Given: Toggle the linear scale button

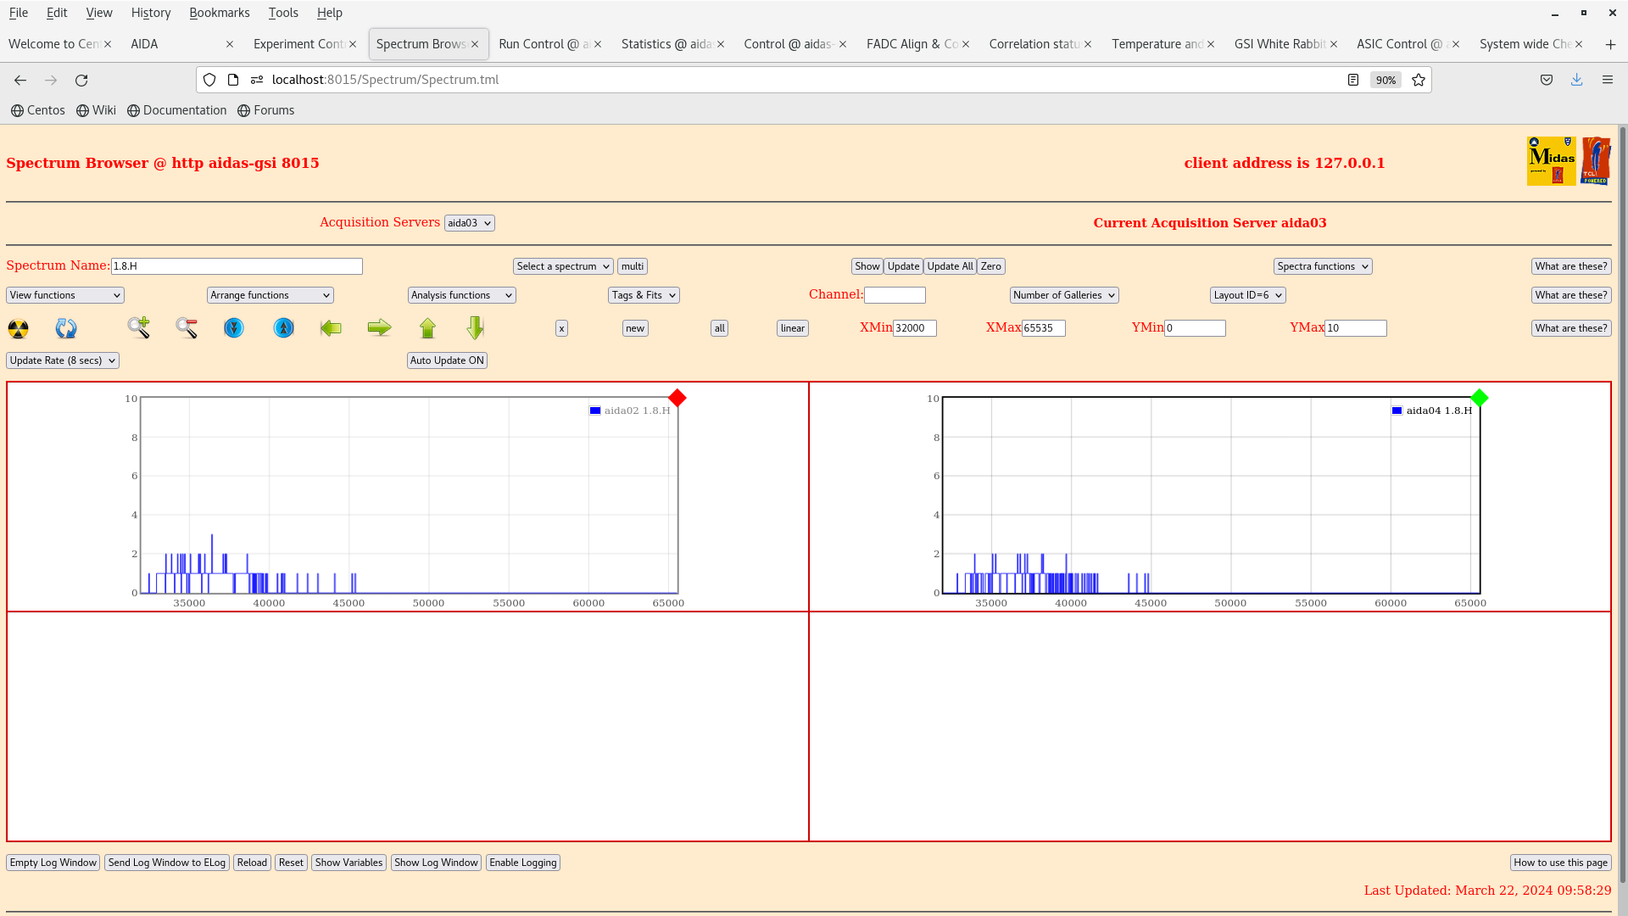Looking at the screenshot, I should click(793, 328).
